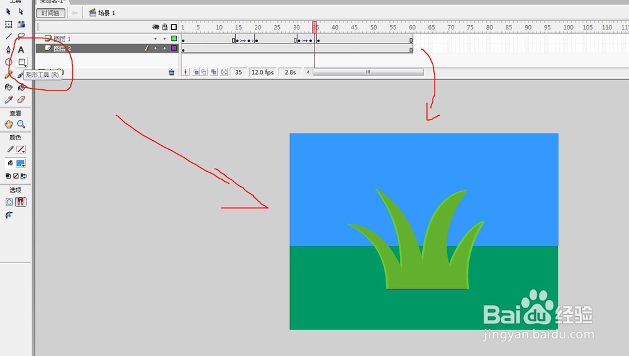Screen dimensions: 629x356
Task: Select the Lasso tool
Action: pyautogui.click(x=21, y=36)
